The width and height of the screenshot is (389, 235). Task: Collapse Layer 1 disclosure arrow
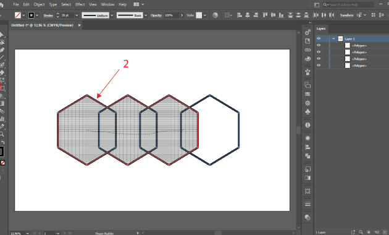(333, 38)
